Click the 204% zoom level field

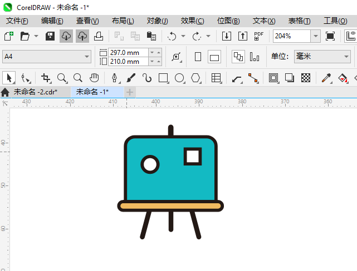[x=292, y=36]
